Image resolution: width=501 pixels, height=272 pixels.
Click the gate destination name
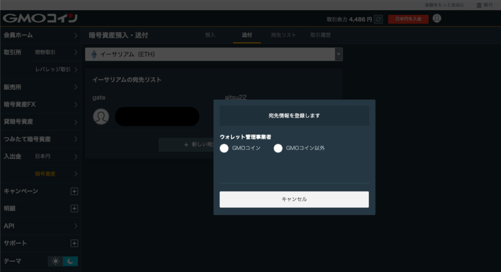click(99, 98)
